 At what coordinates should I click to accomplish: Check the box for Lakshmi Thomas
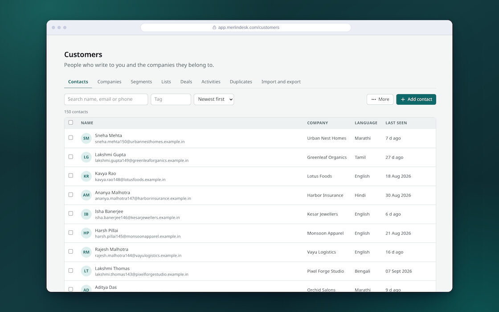tap(71, 270)
